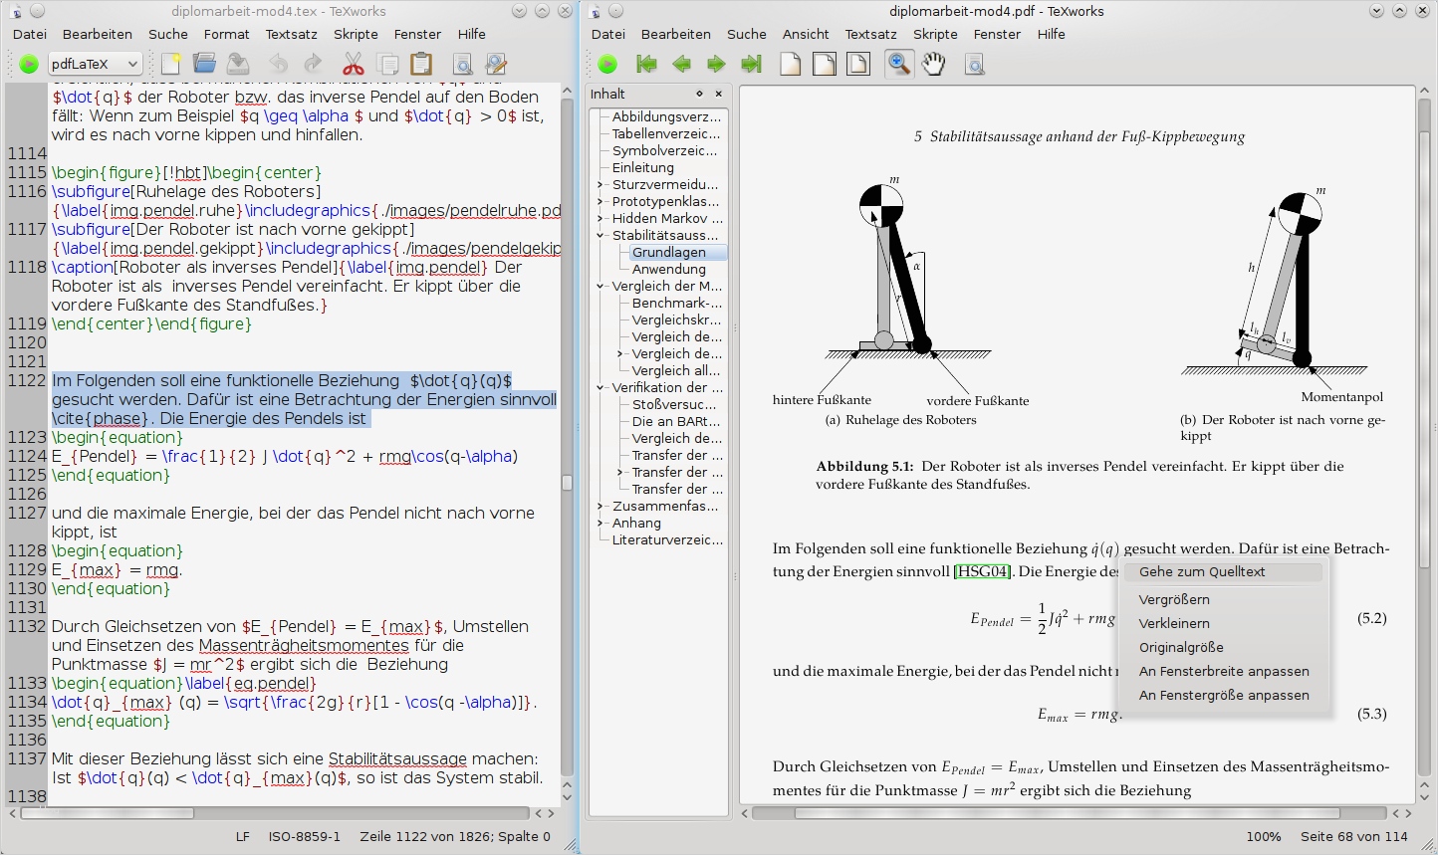Image resolution: width=1438 pixels, height=855 pixels.
Task: Go to the first page of the PDF
Action: [646, 65]
